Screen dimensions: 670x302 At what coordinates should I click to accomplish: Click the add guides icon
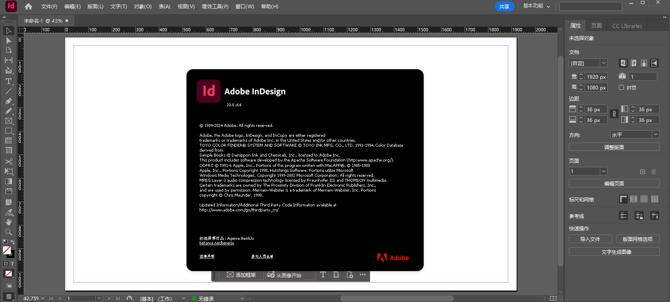(x=623, y=215)
